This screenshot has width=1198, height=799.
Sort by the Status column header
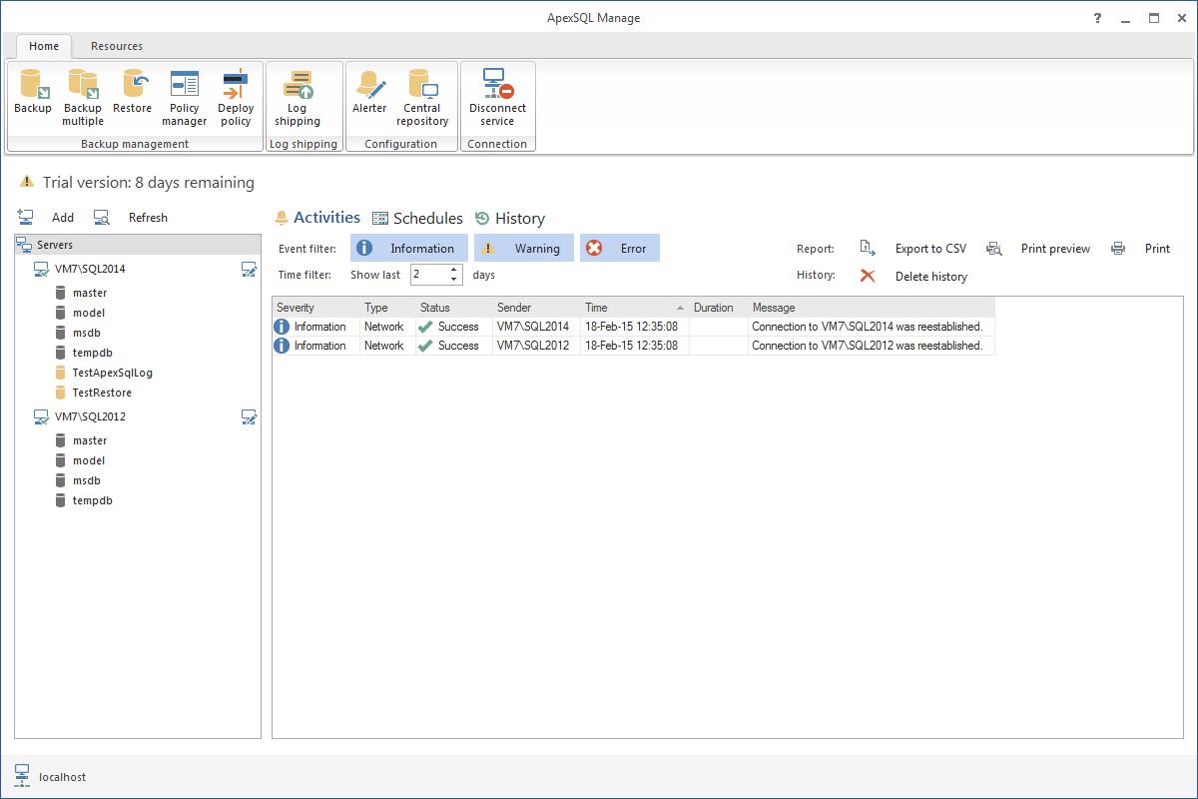(454, 308)
